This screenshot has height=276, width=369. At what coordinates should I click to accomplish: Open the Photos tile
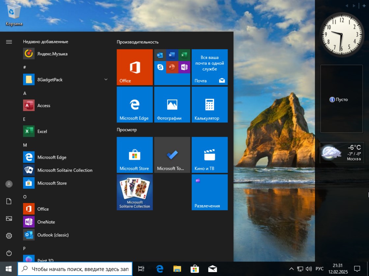click(172, 104)
